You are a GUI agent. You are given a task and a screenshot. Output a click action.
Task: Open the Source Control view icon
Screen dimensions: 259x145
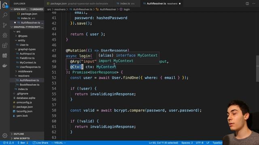5,25
